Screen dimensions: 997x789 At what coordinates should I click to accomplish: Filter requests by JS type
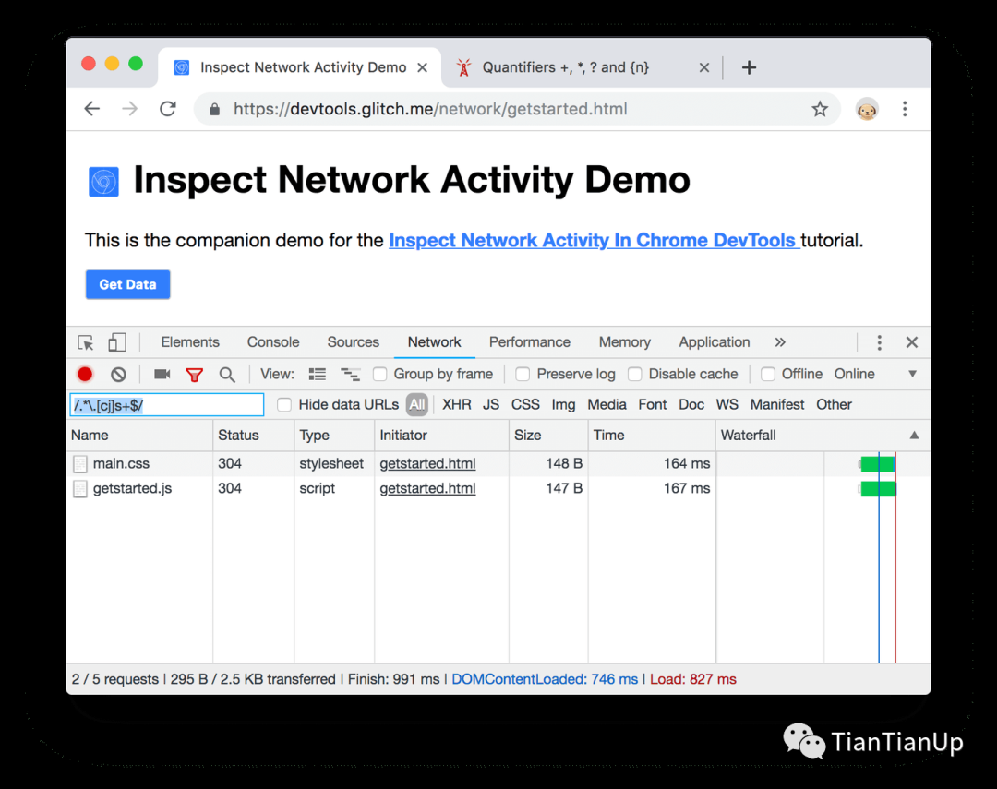(491, 404)
